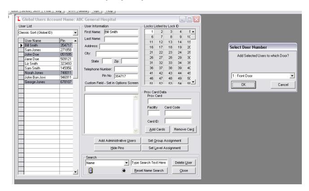The width and height of the screenshot is (309, 191).
Task: Select Jane Doe in the user list
Action: (x=42, y=59)
